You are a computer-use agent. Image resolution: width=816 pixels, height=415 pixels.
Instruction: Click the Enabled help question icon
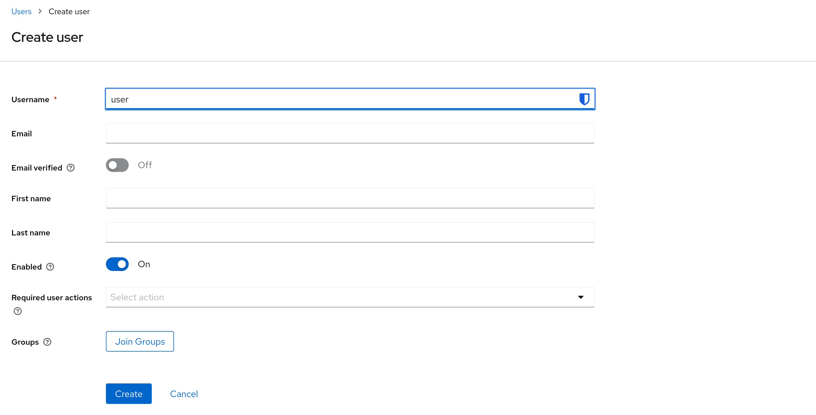coord(50,267)
